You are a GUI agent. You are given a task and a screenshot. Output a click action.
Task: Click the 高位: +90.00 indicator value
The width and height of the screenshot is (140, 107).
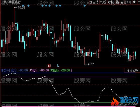coord(19,70)
